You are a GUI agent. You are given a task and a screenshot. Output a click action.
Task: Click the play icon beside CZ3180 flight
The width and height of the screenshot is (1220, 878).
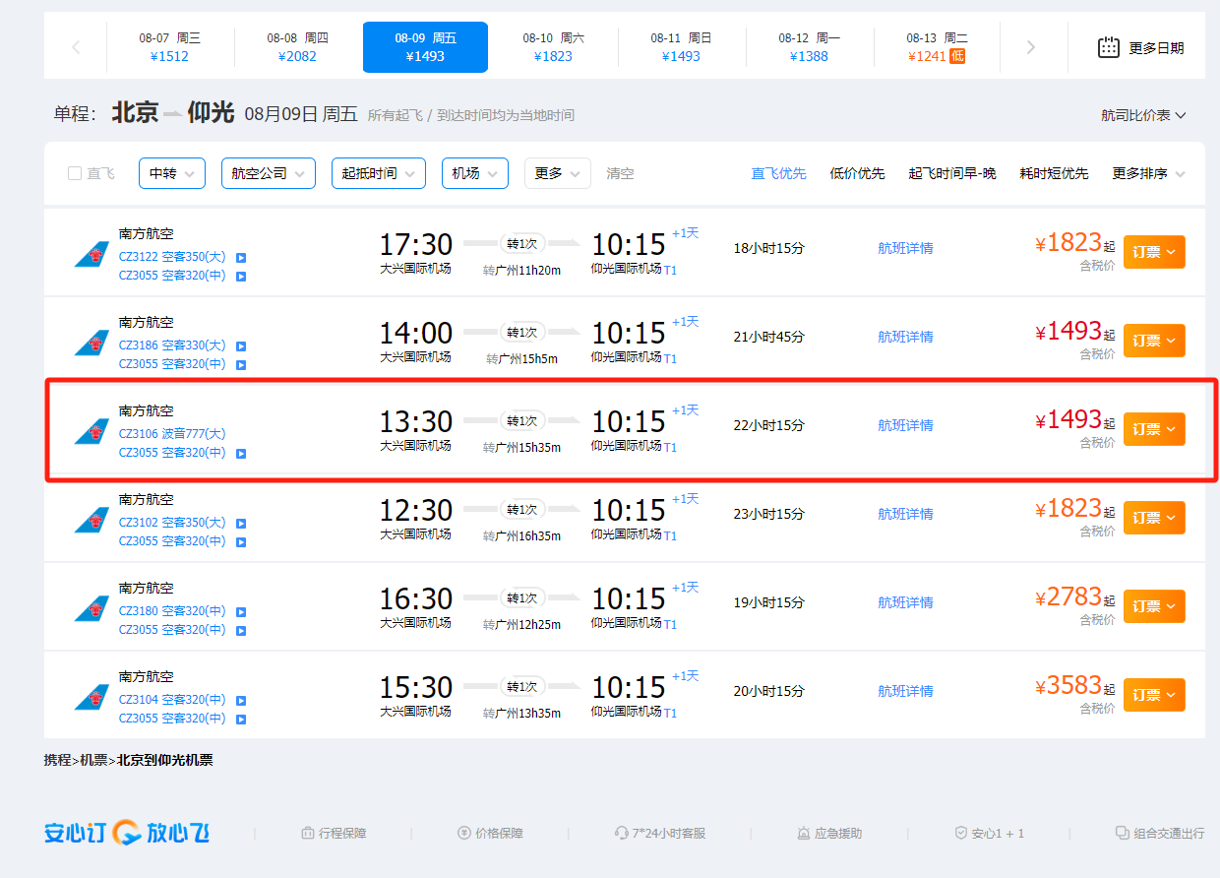tap(241, 612)
